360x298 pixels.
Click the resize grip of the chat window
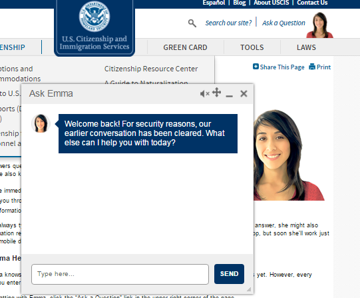pyautogui.click(x=249, y=289)
